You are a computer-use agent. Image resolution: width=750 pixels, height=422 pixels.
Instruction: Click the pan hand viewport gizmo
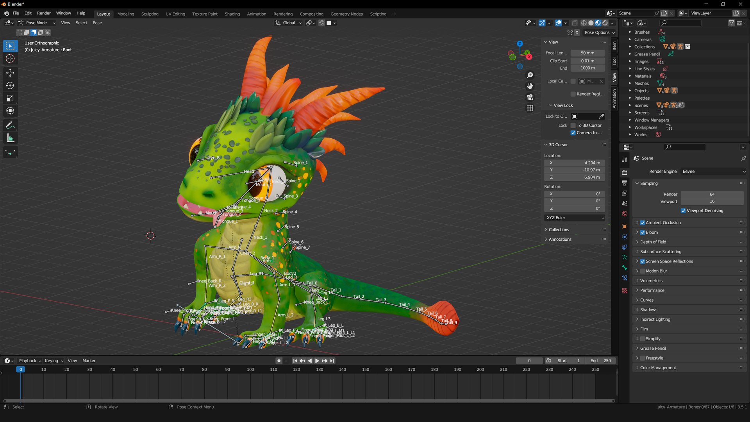tap(530, 86)
